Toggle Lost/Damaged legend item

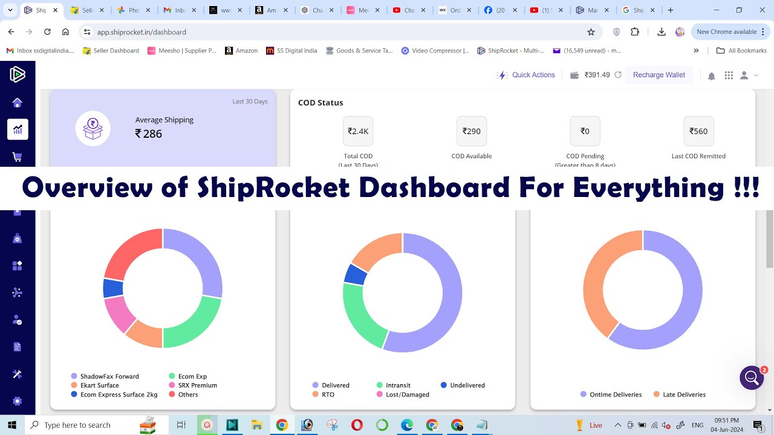403,395
